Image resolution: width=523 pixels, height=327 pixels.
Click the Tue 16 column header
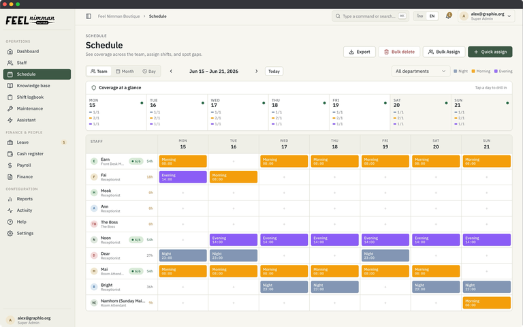[234, 144]
